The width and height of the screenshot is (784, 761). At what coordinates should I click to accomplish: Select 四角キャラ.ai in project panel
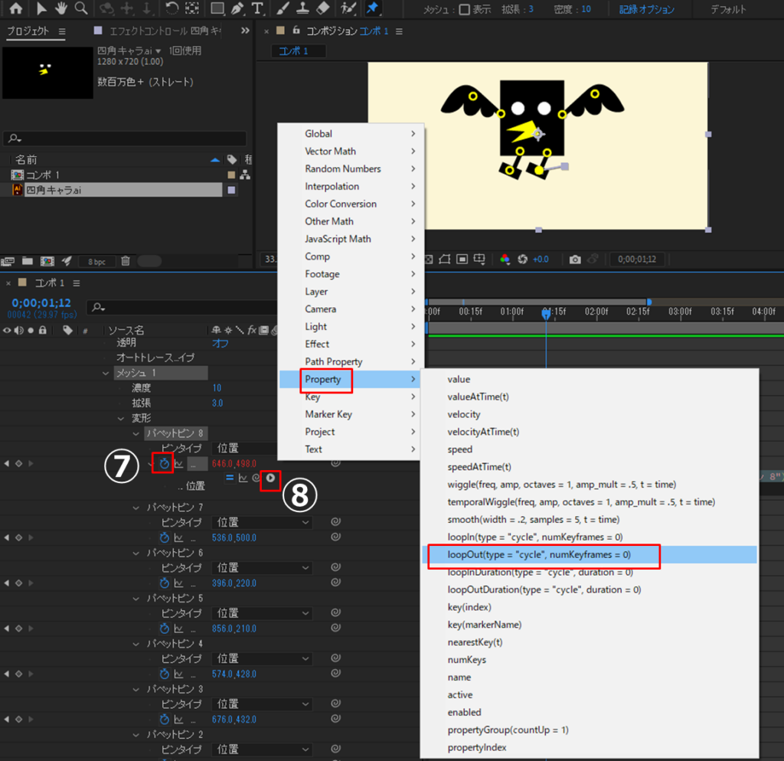pyautogui.click(x=54, y=190)
